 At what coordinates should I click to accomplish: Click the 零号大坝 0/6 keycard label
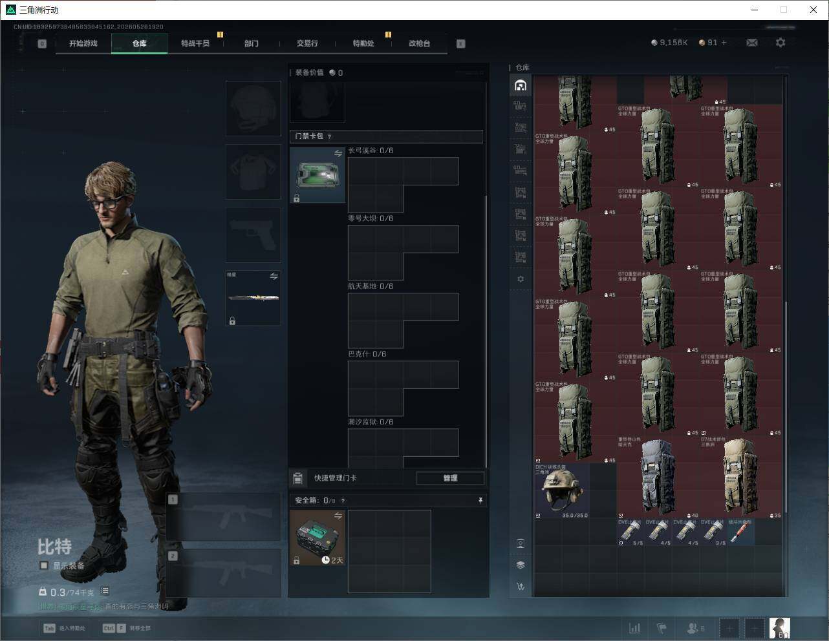point(371,218)
